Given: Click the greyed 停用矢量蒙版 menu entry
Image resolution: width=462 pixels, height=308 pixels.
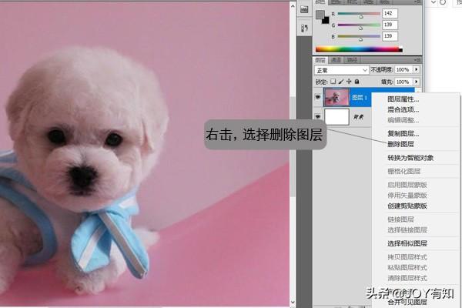Looking at the screenshot, I should click(x=407, y=195).
